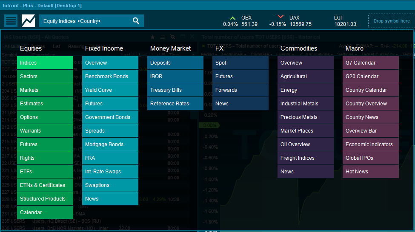Image resolution: width=415 pixels, height=232 pixels.
Task: Choose Country Overview
Action: coord(371,104)
